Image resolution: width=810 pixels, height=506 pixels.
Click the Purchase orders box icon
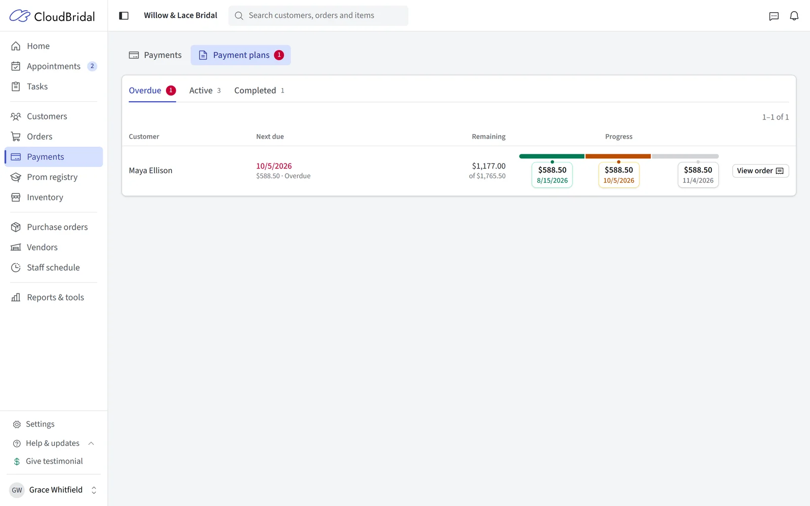[16, 227]
